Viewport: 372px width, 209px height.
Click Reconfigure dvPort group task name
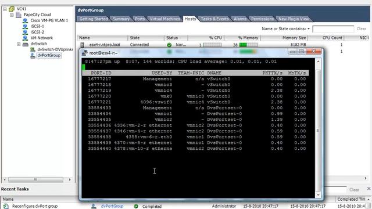click(x=35, y=206)
